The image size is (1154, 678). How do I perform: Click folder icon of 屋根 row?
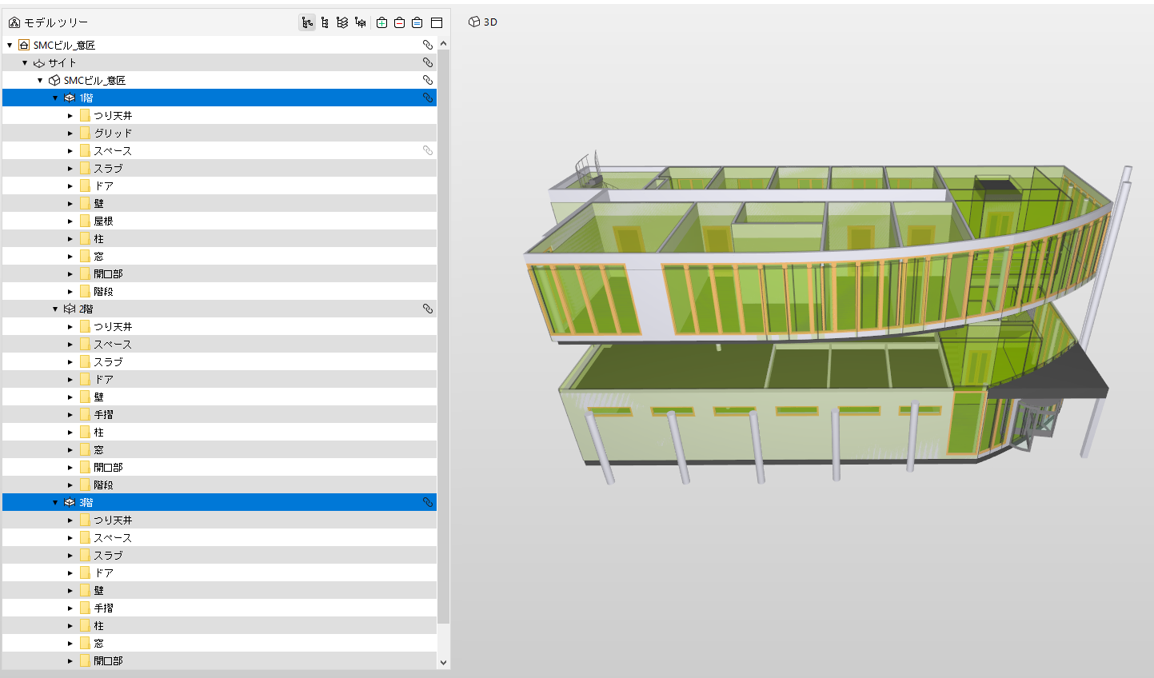[85, 221]
